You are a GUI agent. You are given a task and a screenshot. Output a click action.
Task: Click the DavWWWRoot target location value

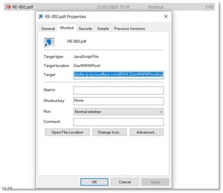pos(87,66)
